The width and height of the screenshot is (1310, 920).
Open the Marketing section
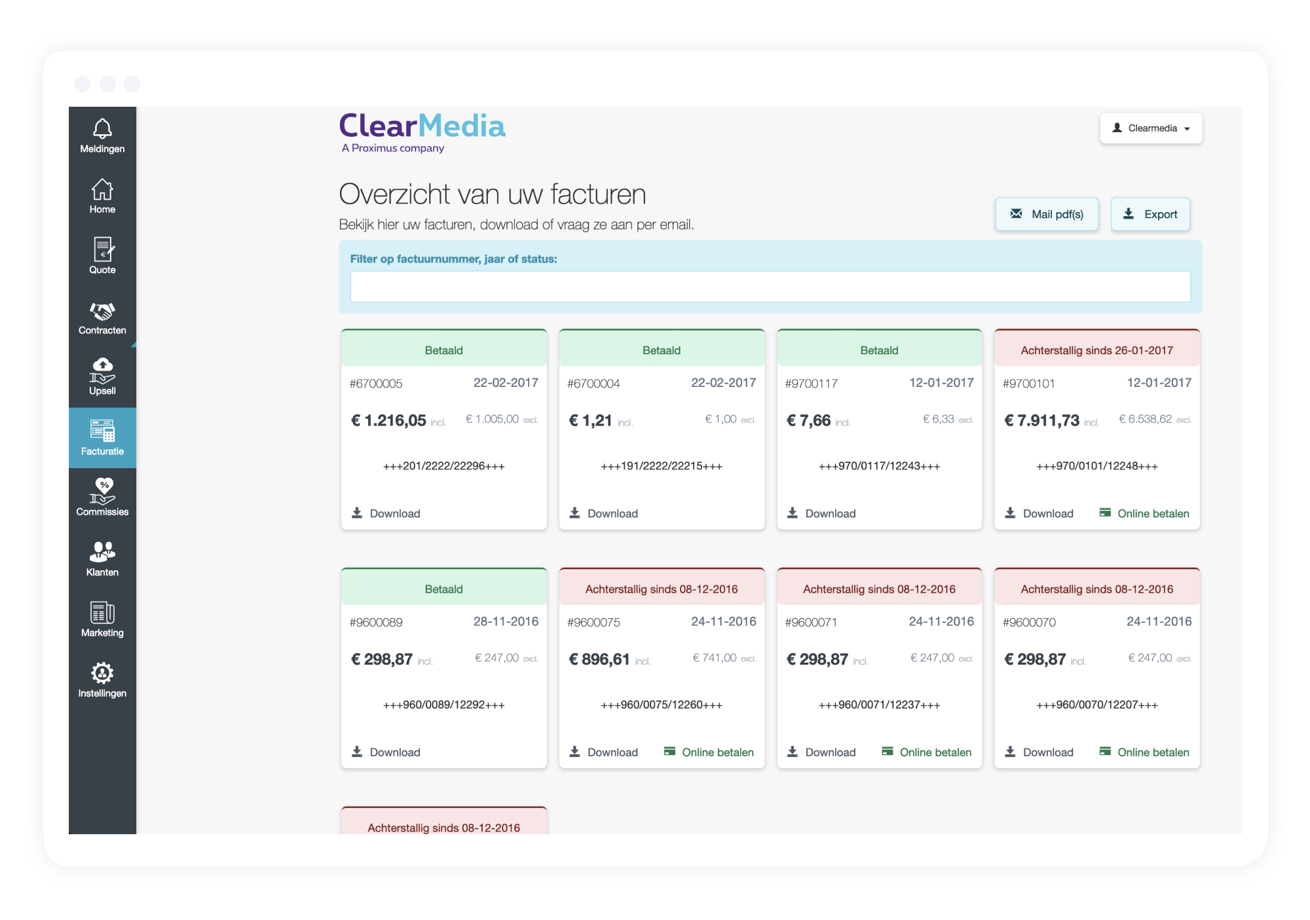[x=102, y=619]
